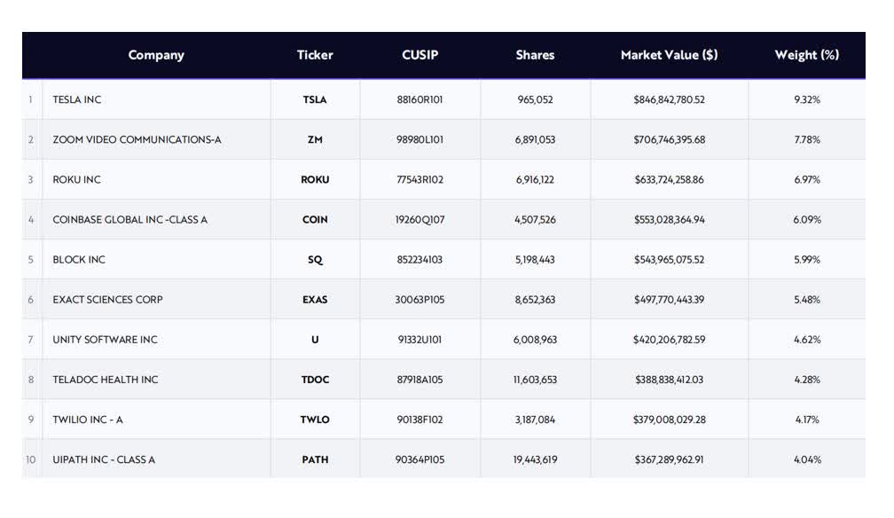Click Block's share count 5,198,443

pyautogui.click(x=535, y=260)
